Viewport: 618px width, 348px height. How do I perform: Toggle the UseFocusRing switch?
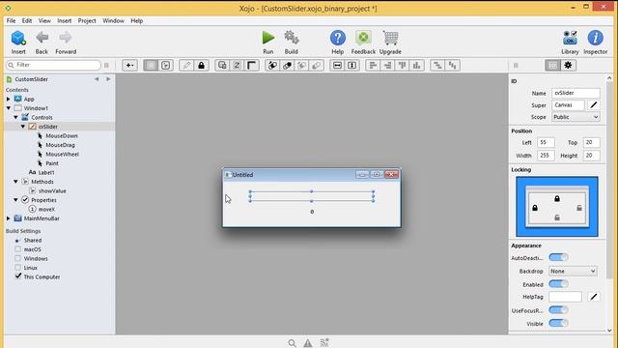click(558, 310)
